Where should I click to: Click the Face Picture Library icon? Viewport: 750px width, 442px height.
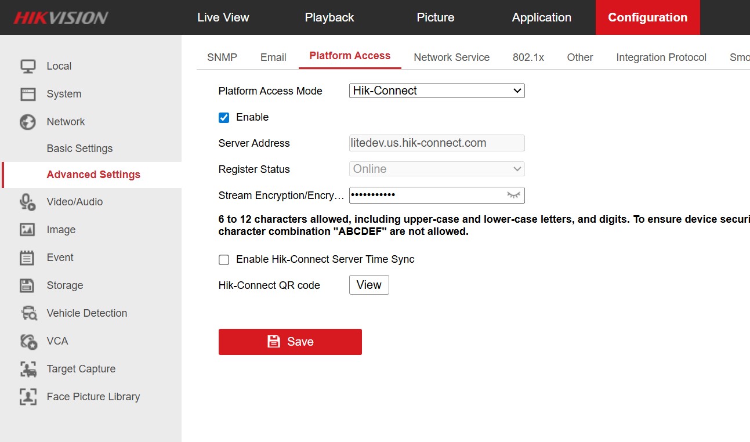point(27,397)
